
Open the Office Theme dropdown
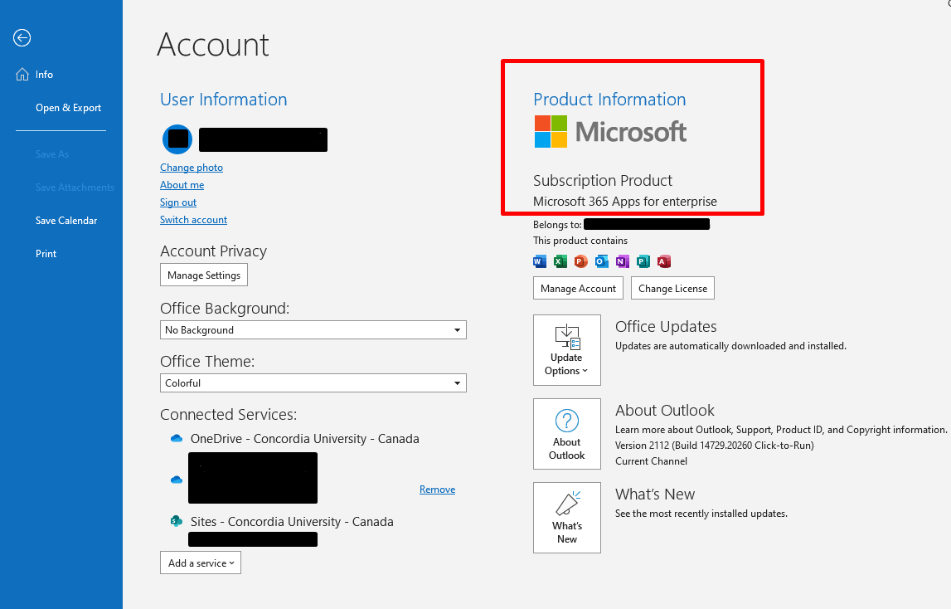tap(313, 383)
